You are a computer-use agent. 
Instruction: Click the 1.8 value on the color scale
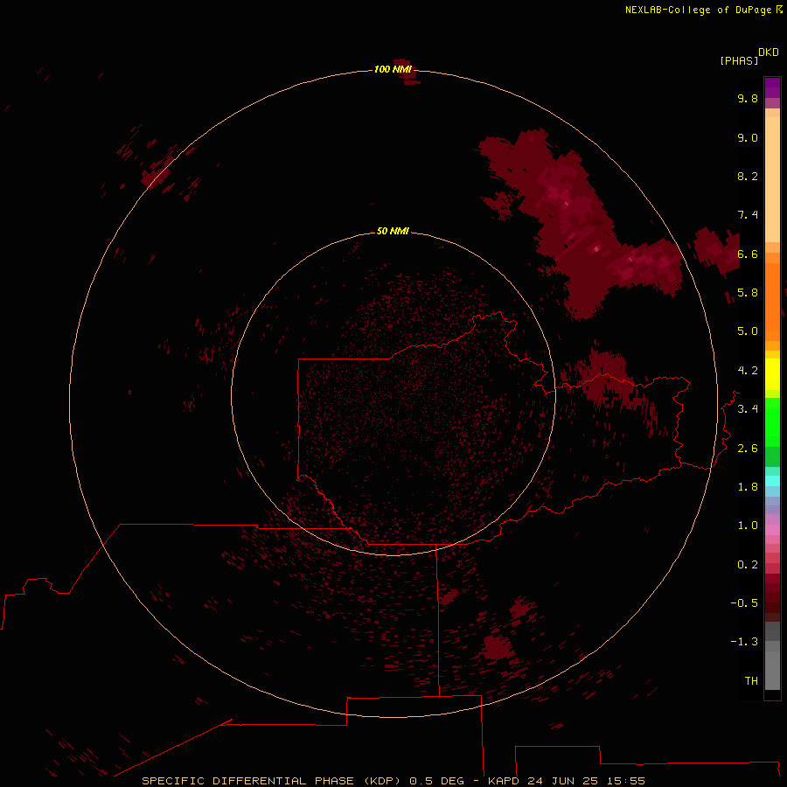click(x=748, y=487)
